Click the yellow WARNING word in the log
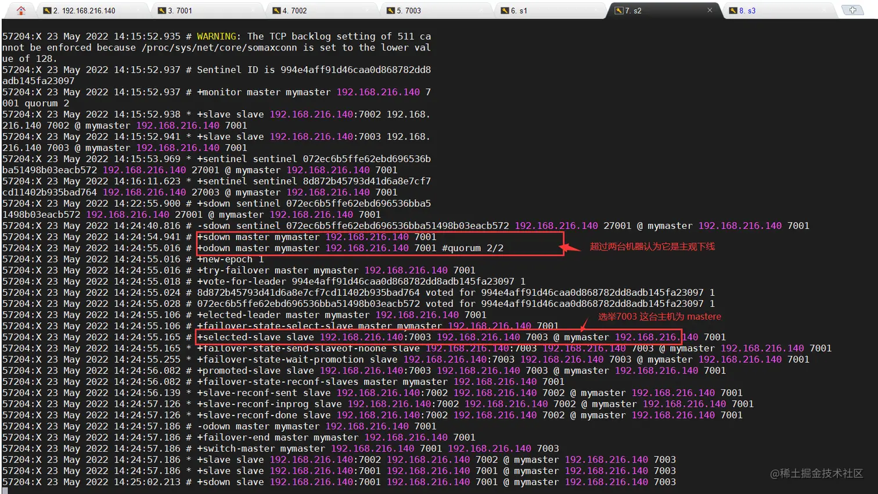This screenshot has height=494, width=878. [217, 36]
